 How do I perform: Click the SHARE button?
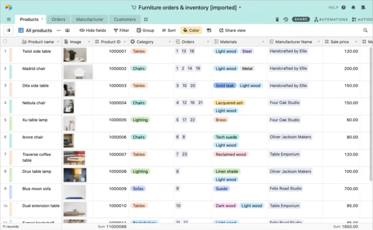click(x=301, y=19)
